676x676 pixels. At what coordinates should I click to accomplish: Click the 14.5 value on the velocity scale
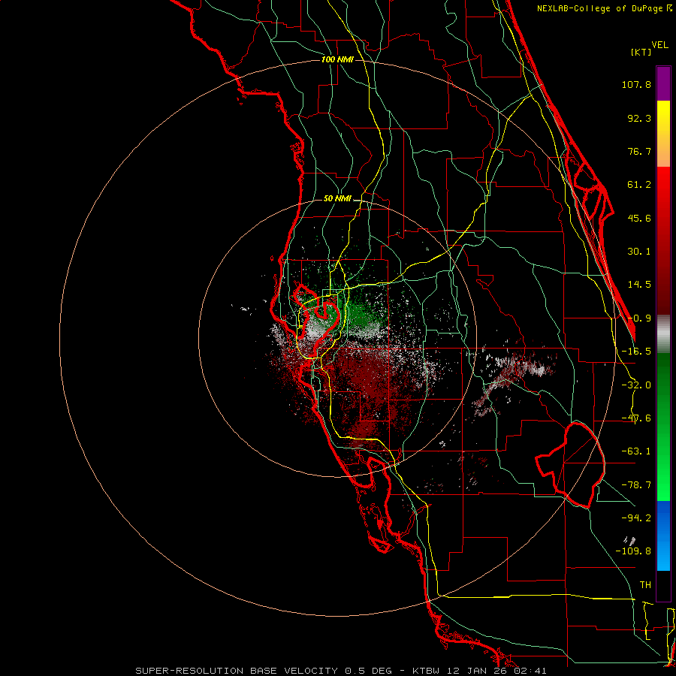[x=639, y=285]
